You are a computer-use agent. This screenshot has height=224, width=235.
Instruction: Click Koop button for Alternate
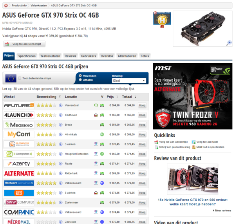point(142,173)
